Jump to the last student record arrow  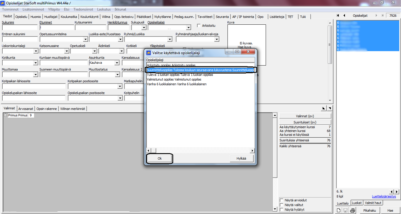pos(383,16)
